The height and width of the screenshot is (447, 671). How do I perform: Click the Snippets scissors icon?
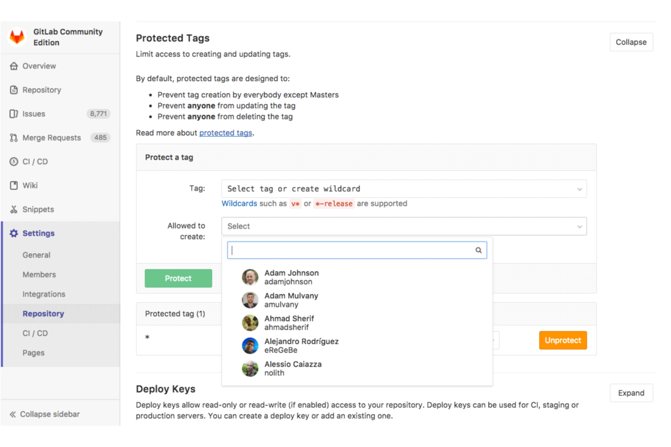coord(14,210)
